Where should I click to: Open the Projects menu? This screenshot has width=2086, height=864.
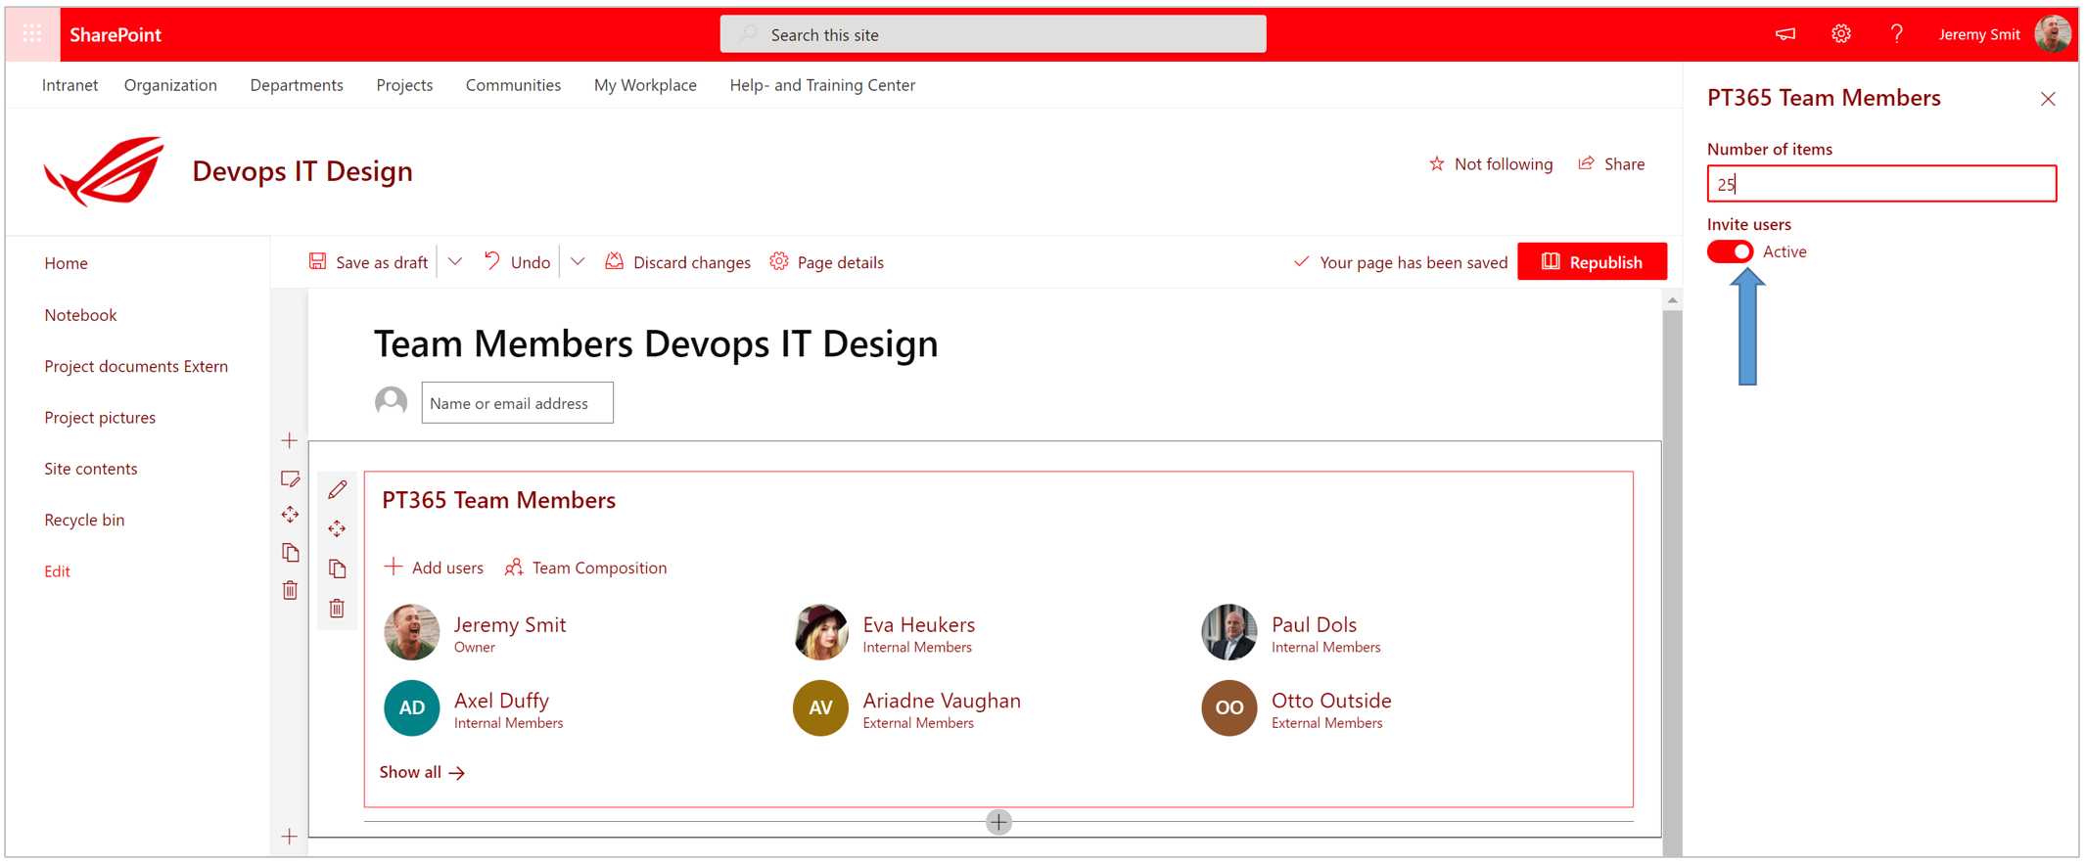tap(404, 85)
